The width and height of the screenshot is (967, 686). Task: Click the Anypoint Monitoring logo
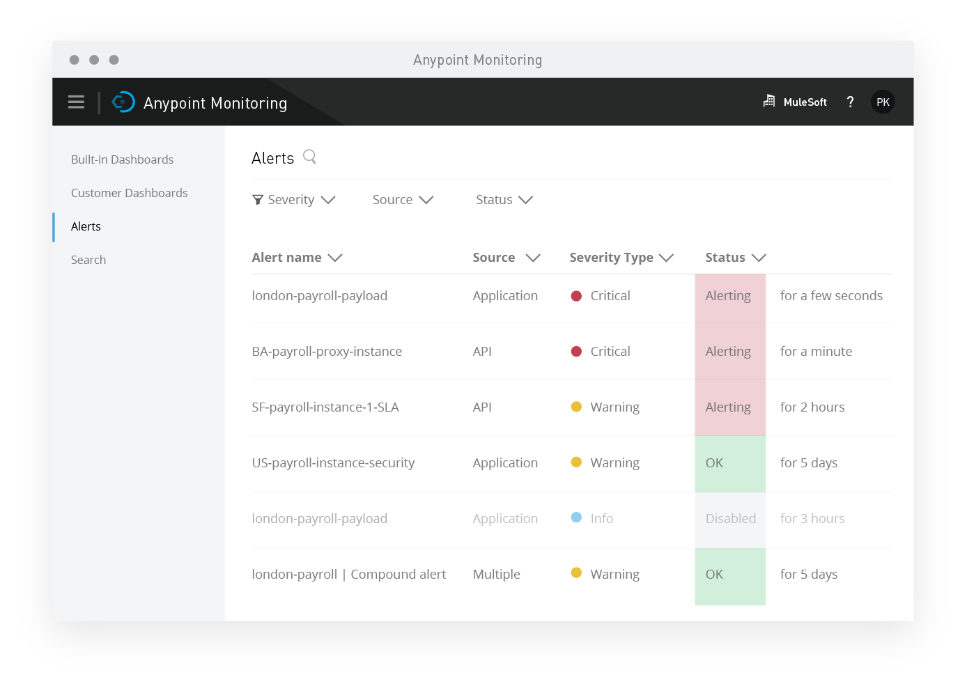[123, 102]
